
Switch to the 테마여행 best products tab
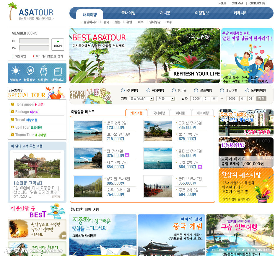[x=203, y=113]
